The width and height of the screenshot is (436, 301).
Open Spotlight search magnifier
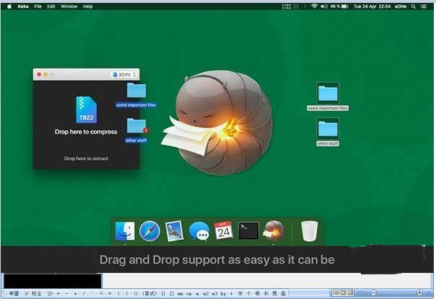click(x=414, y=6)
